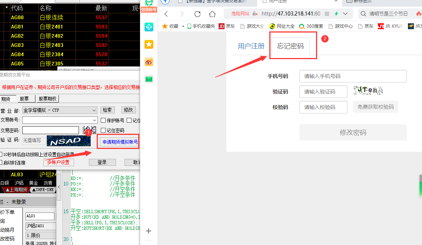Open the soft keyboard icon beside password

pyautogui.click(x=90, y=130)
